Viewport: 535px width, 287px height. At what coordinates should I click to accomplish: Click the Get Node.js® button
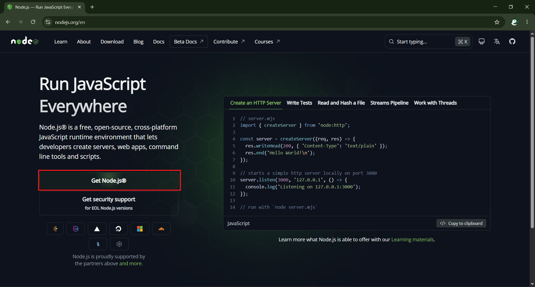point(109,181)
